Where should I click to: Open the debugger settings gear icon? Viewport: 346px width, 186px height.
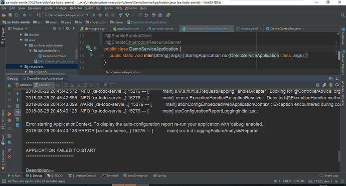pos(9,142)
